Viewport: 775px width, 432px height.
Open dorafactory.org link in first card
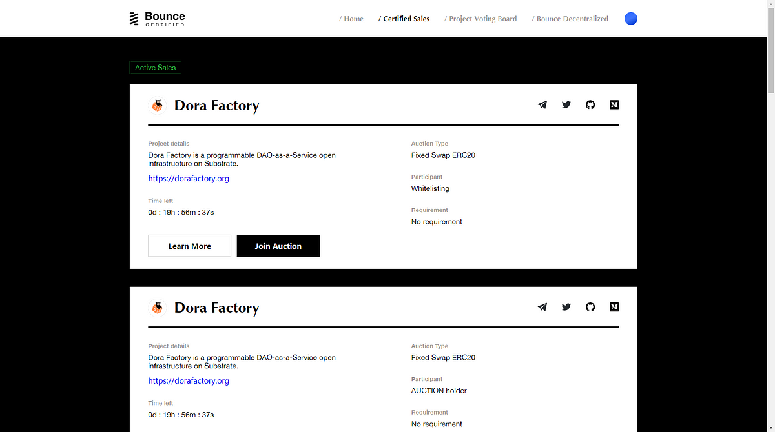click(189, 179)
